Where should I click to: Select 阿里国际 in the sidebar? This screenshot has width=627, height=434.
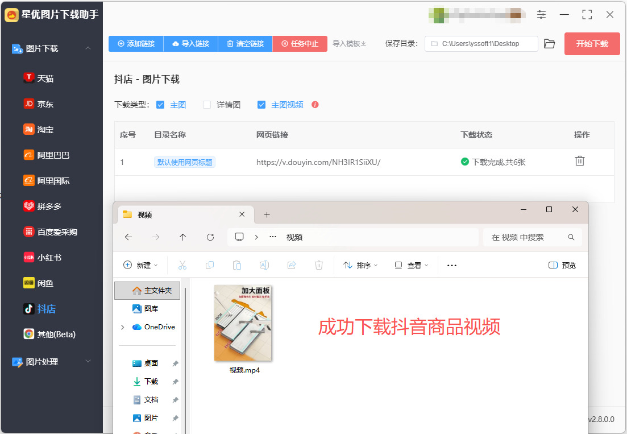(47, 181)
